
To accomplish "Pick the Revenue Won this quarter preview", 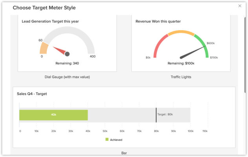I will (181, 43).
